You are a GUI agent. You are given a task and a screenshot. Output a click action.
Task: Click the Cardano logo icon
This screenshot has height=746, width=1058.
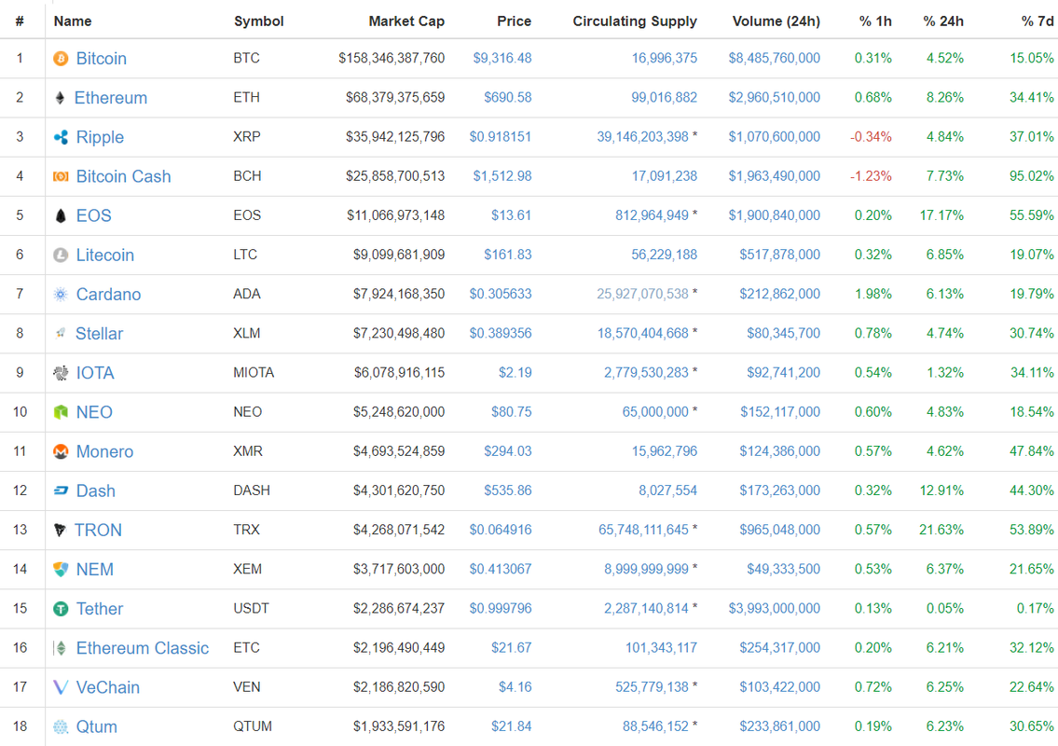pos(61,295)
